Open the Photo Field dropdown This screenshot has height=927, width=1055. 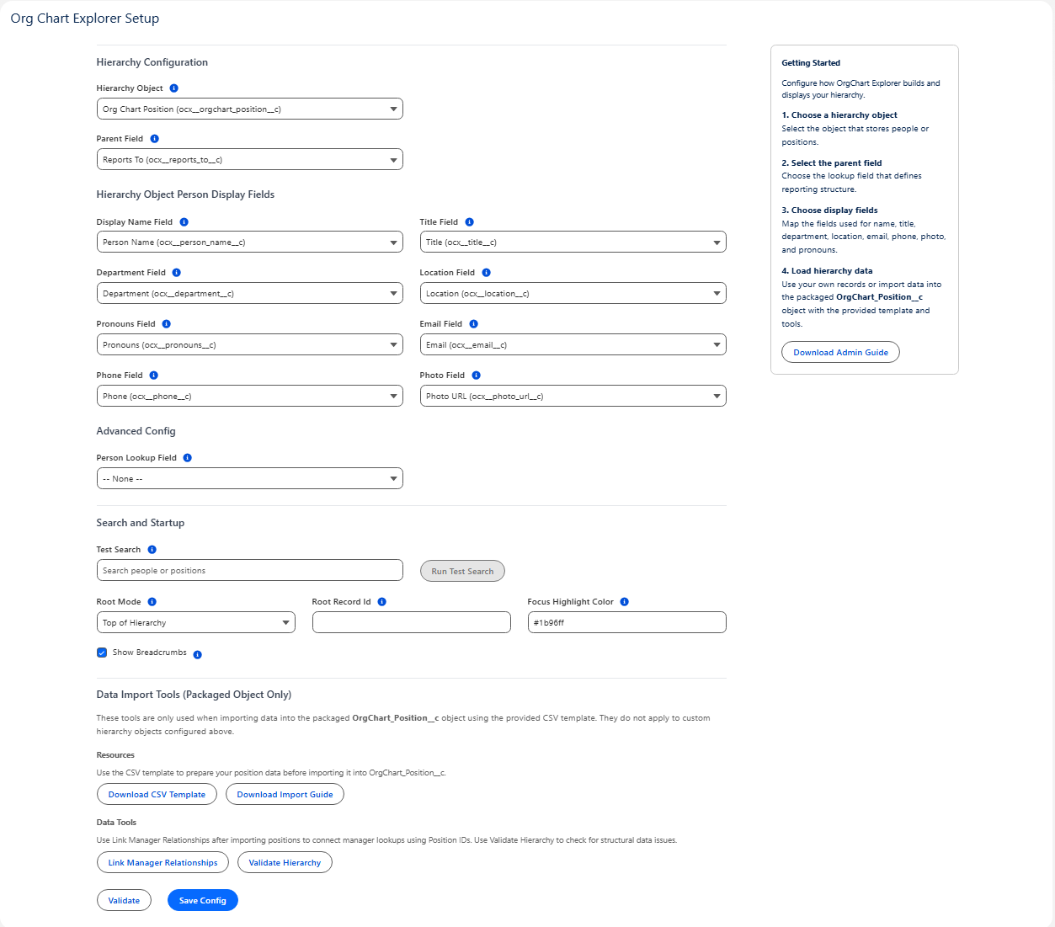point(573,396)
